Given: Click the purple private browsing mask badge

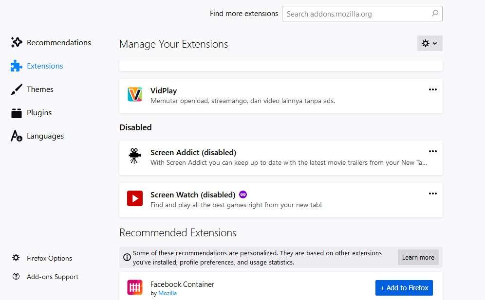Looking at the screenshot, I should pos(243,194).
